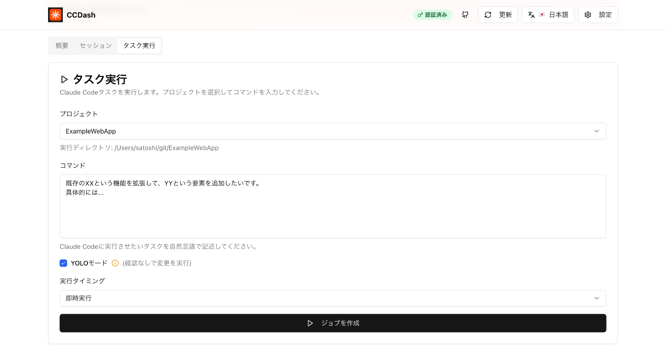The image size is (666, 355).
Task: Open the 日本語 language selector
Action: pos(548,15)
